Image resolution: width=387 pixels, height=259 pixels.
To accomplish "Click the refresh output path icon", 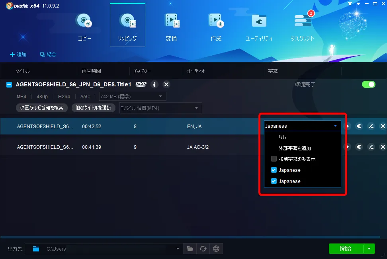I will coord(203,249).
